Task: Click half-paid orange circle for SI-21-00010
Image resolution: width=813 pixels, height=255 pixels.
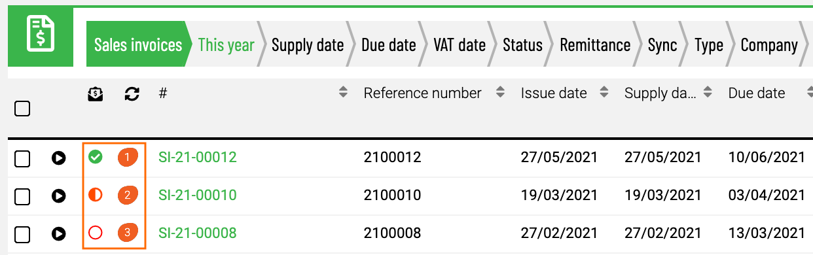Action: 96,195
